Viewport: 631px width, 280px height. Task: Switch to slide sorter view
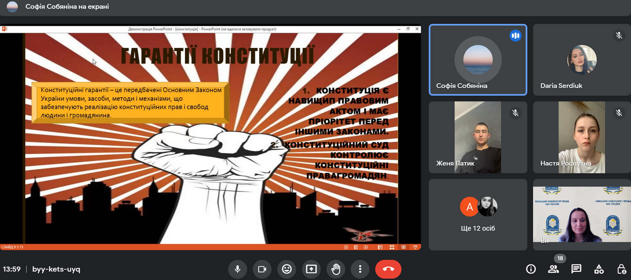[392, 247]
